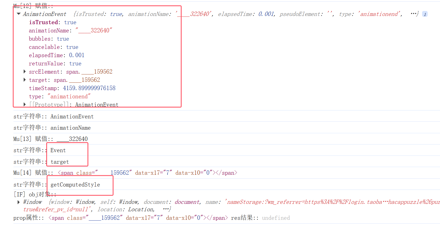The height and width of the screenshot is (225, 440).
Task: Click the Mu[13] value ____322640
Action: pyautogui.click(x=72, y=139)
